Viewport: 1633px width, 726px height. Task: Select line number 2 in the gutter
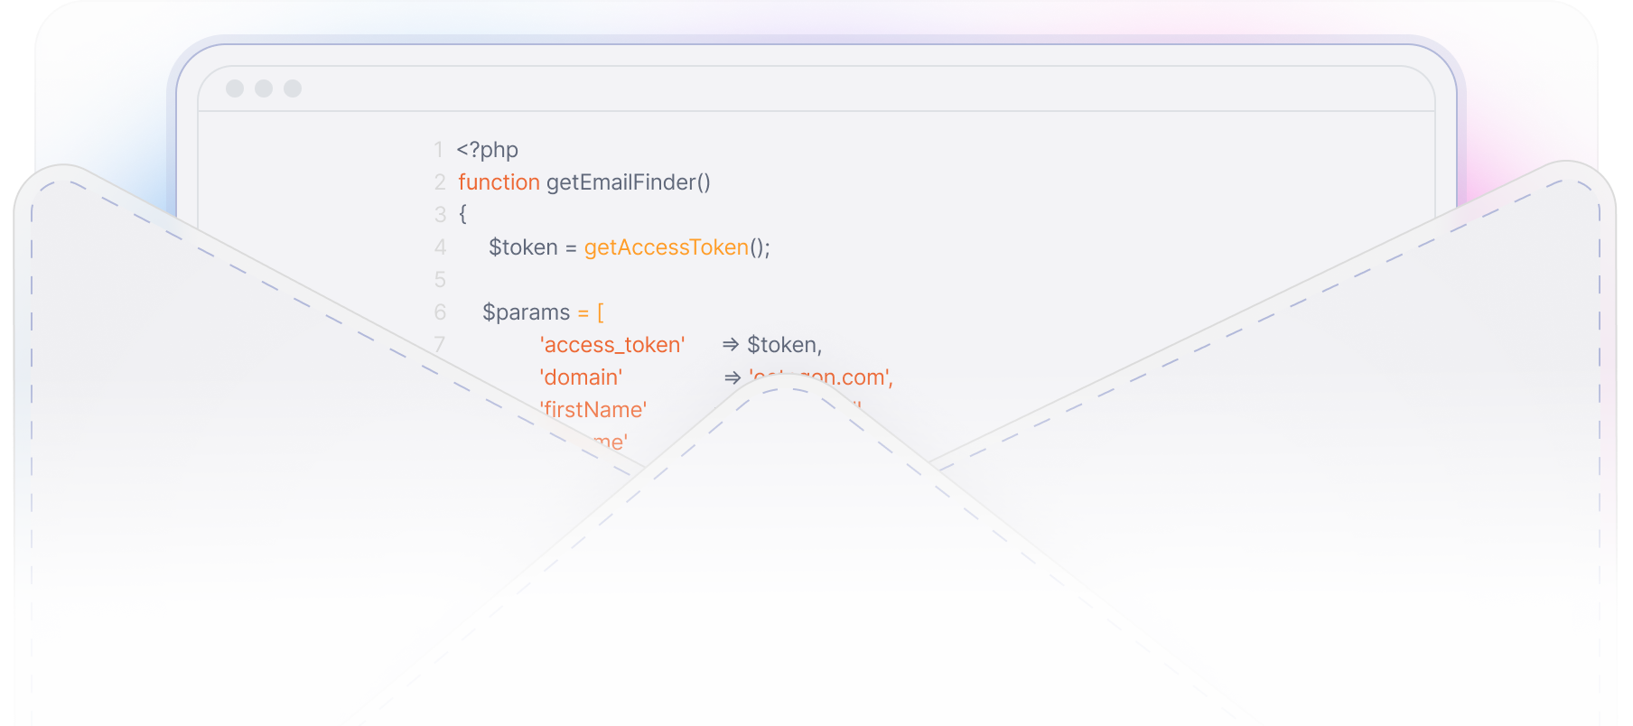(x=440, y=182)
